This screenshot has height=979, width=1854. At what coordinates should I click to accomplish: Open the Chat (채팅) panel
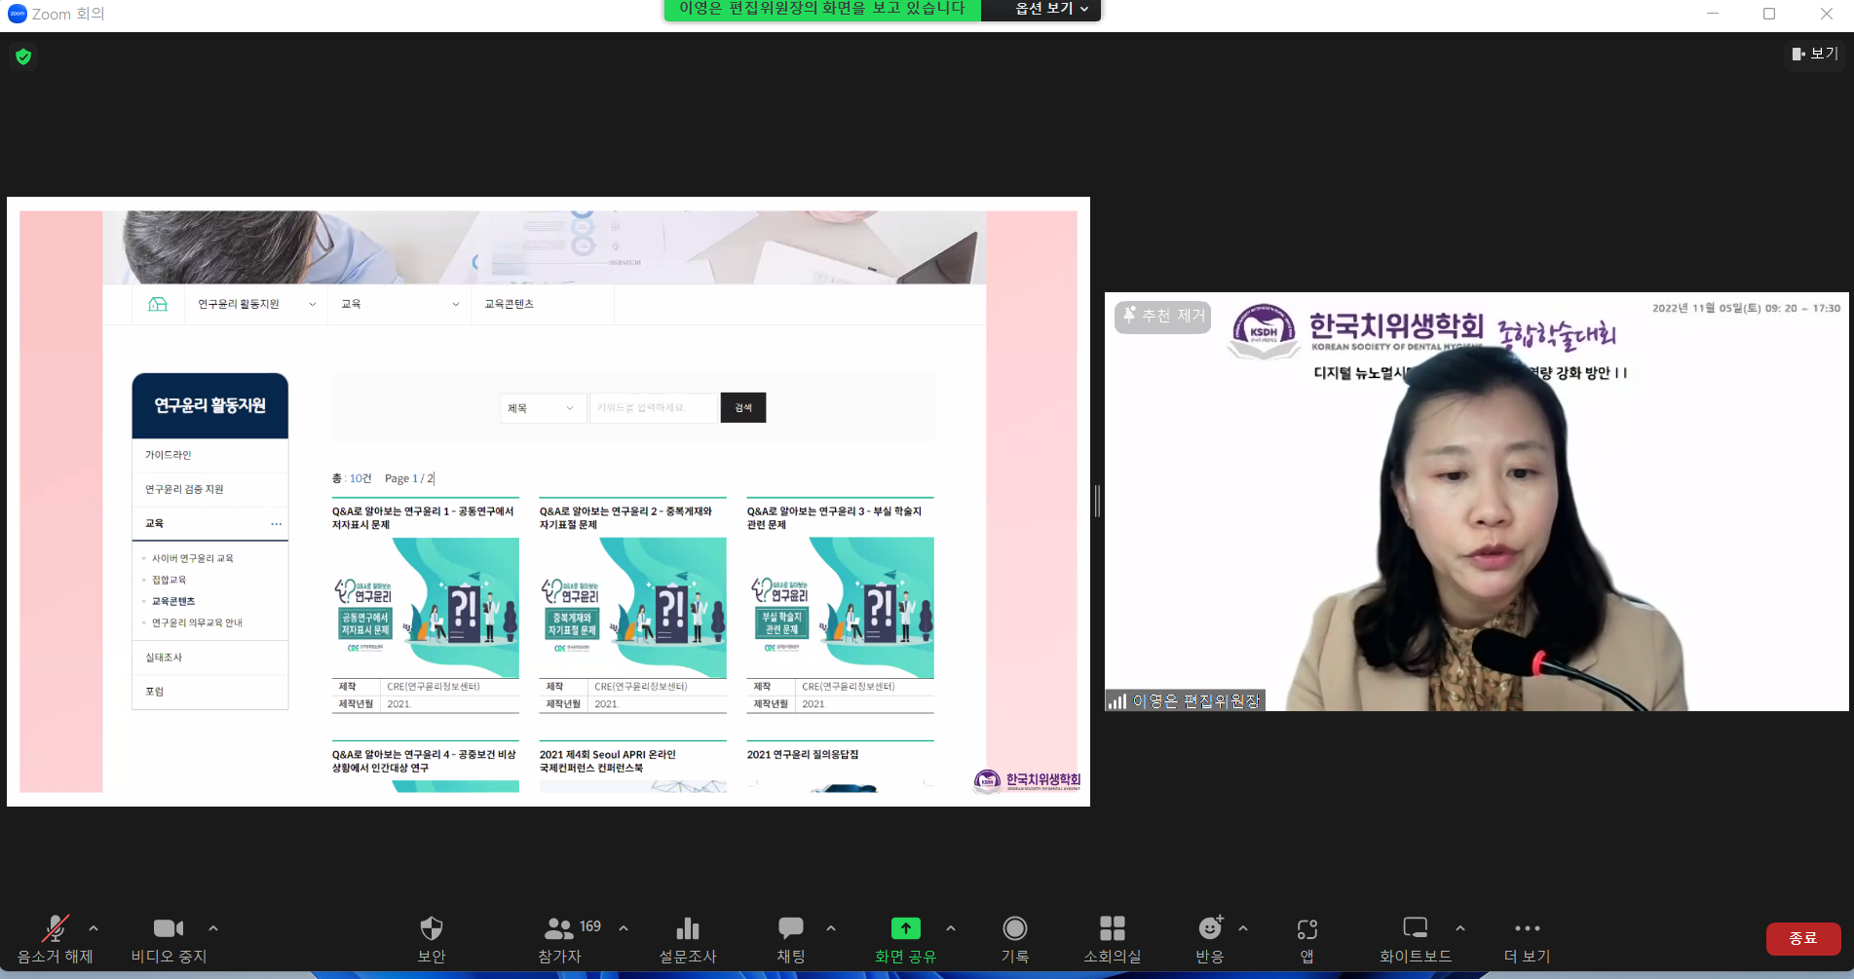(790, 929)
